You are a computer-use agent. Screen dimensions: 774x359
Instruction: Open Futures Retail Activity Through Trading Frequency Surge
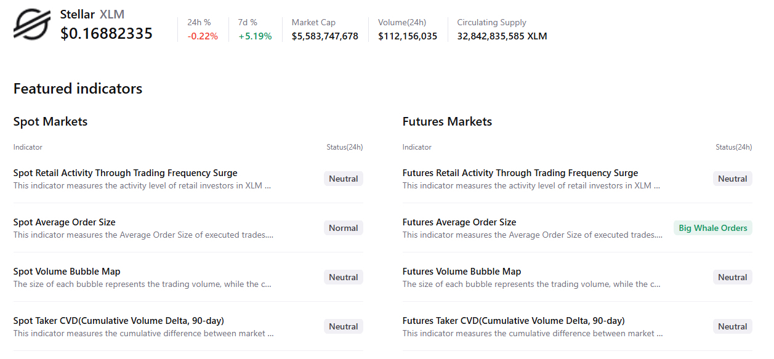coord(520,173)
